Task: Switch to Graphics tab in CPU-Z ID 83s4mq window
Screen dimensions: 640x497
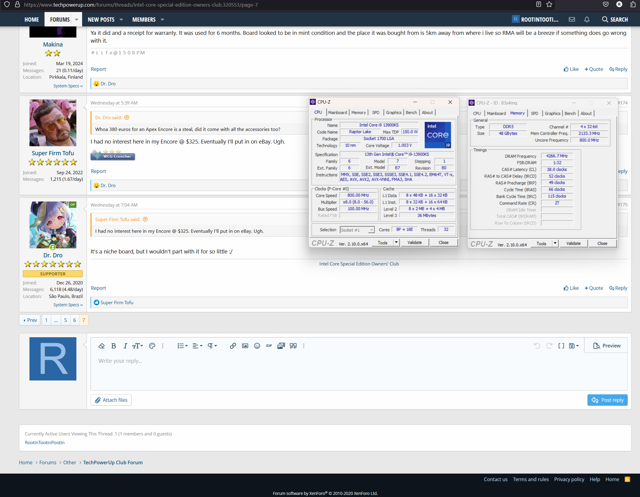Action: click(552, 113)
